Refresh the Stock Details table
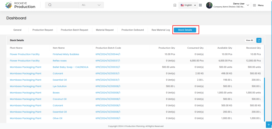This screenshot has height=129, width=272. [259, 40]
